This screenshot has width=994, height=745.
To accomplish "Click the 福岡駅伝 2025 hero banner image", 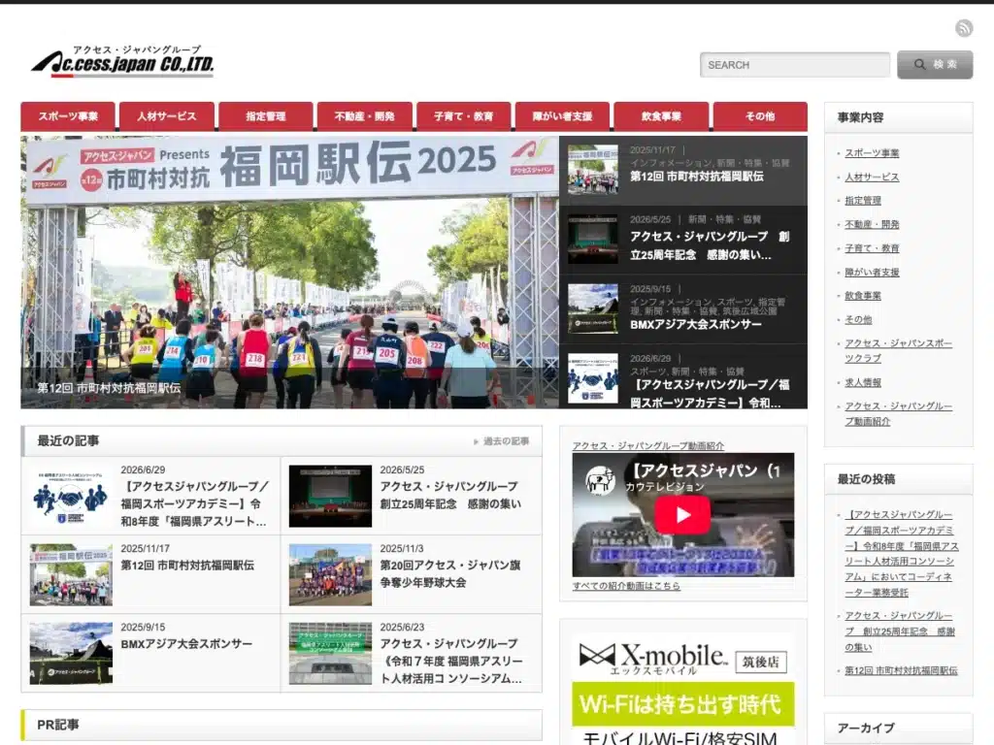I will [x=289, y=273].
